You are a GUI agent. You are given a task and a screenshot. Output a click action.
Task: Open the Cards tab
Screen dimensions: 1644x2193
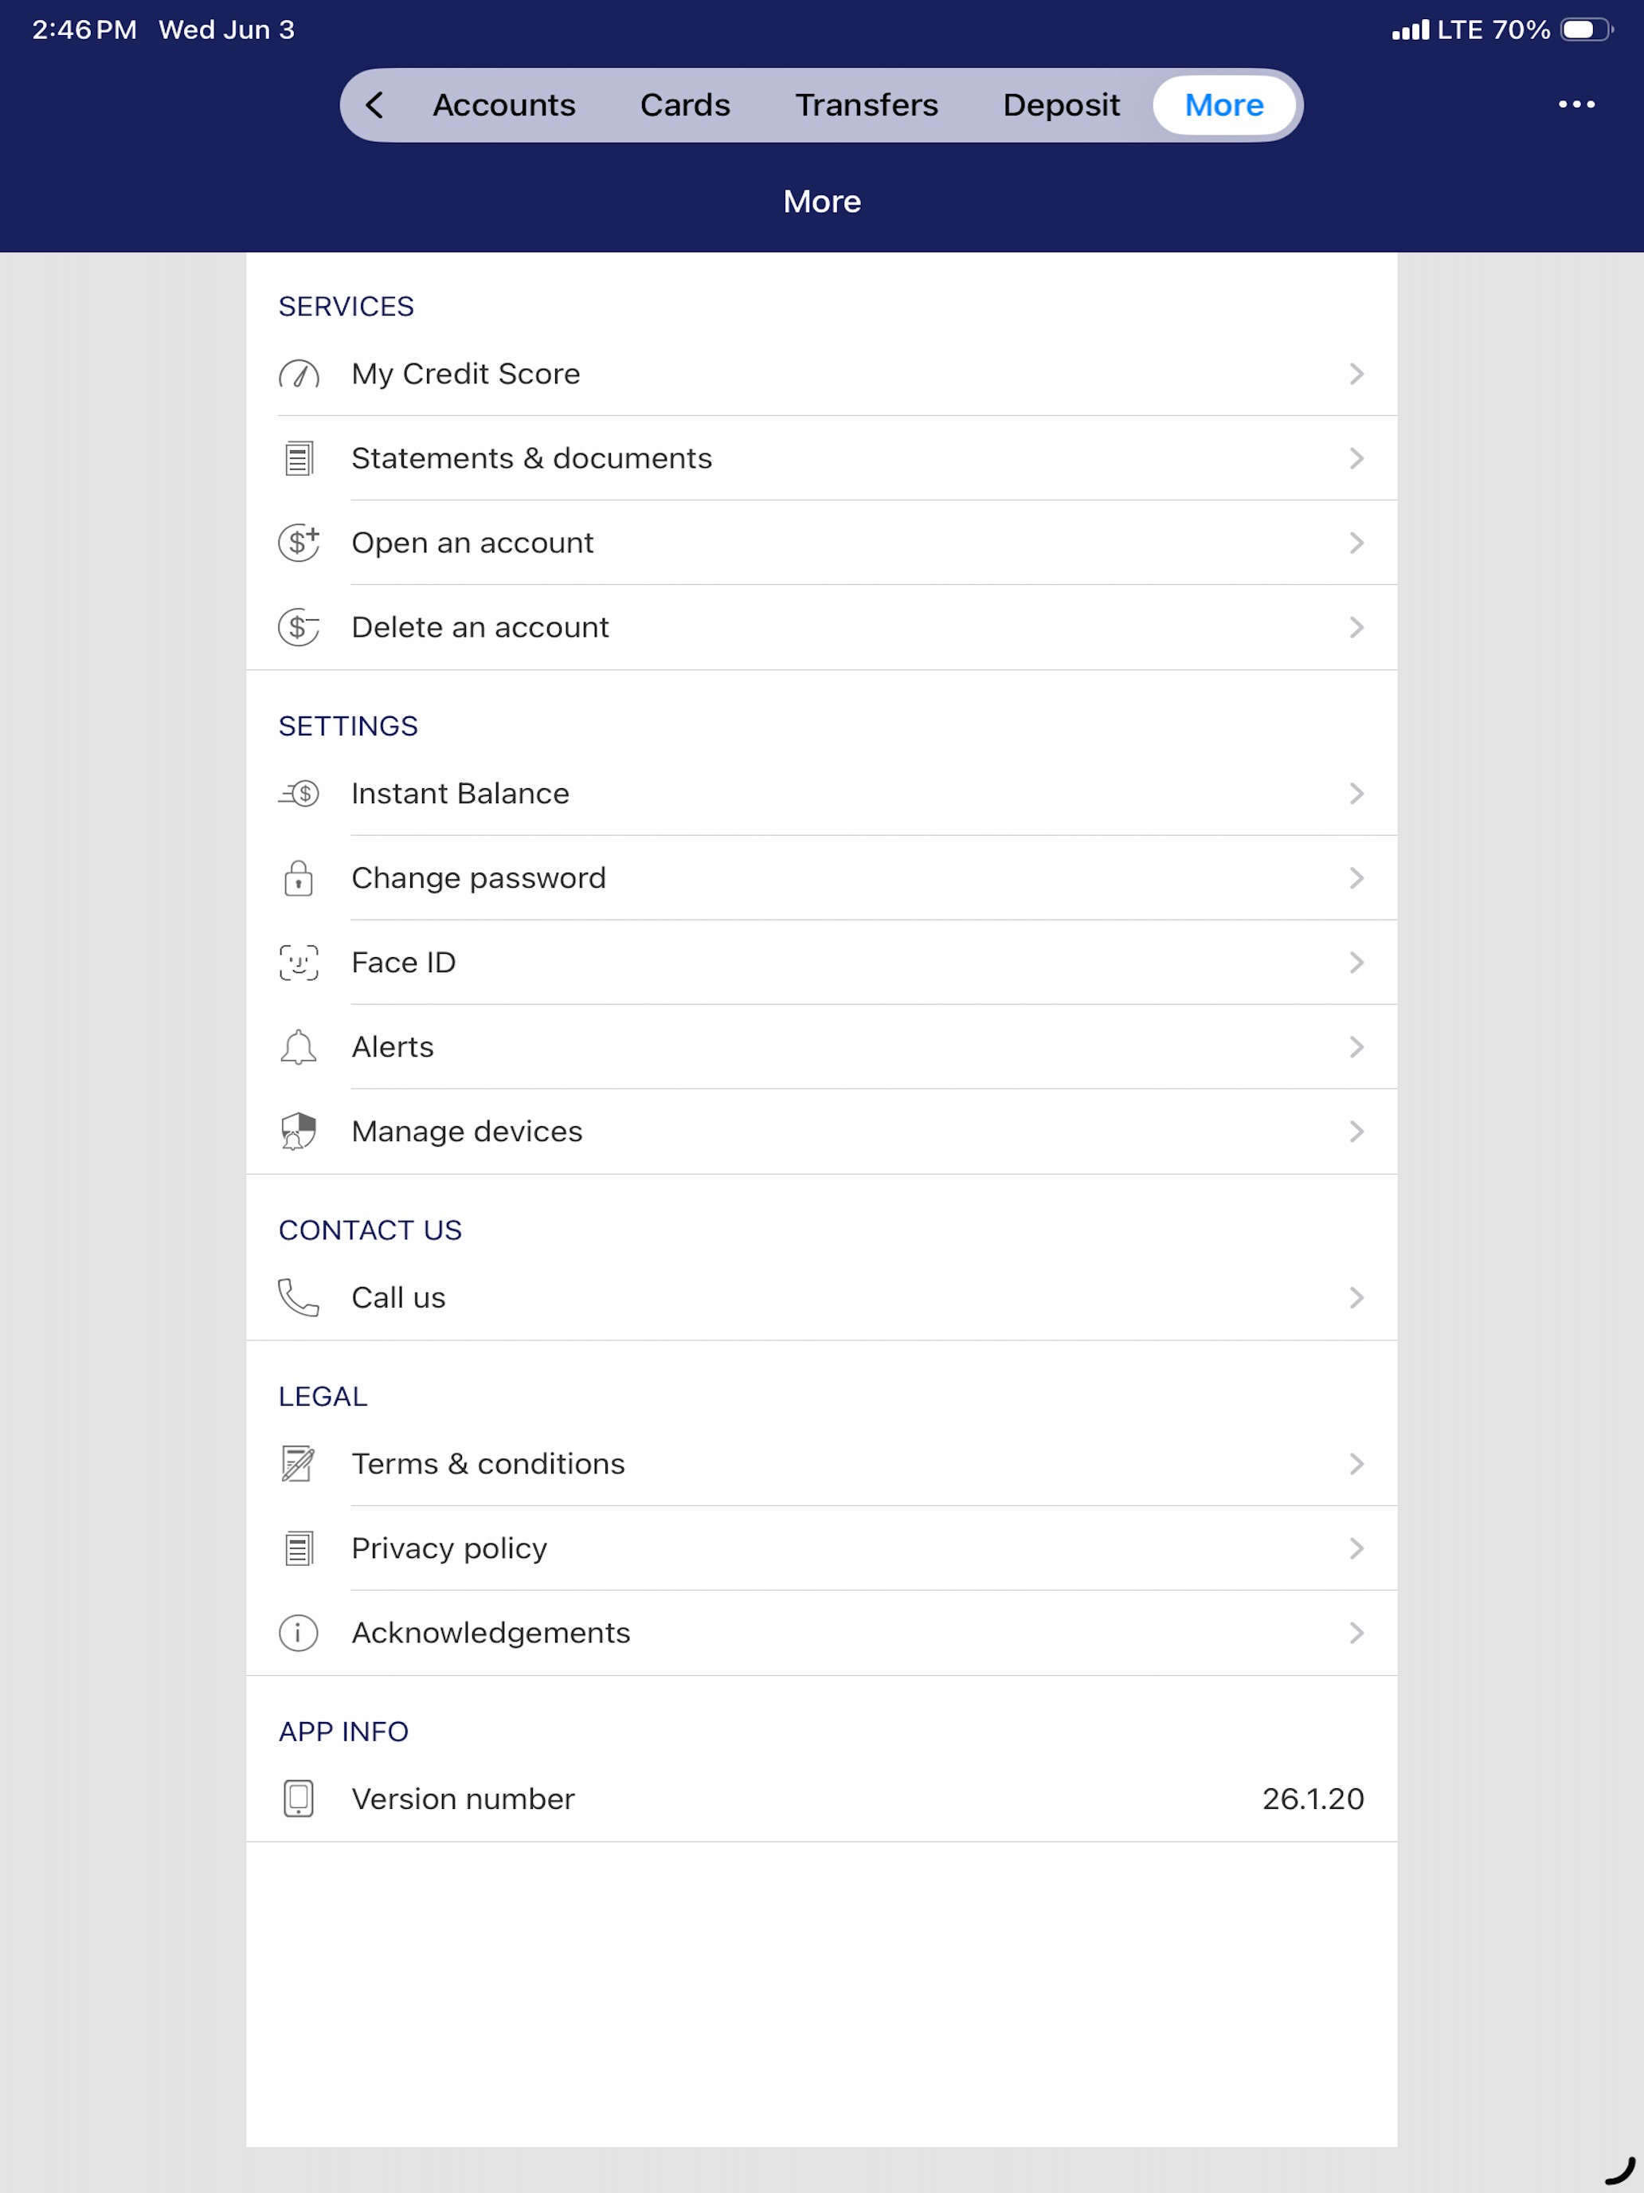tap(685, 104)
